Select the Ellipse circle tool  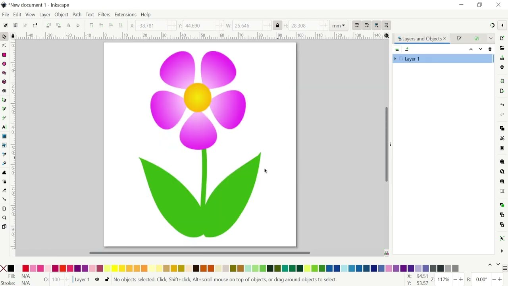coord(4,64)
